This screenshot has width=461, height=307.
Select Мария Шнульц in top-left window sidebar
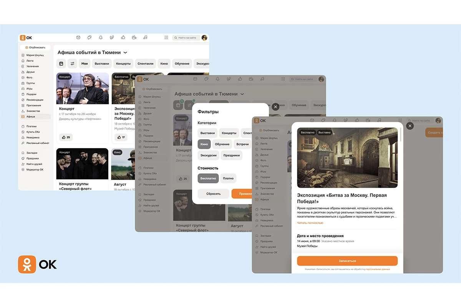[35, 55]
